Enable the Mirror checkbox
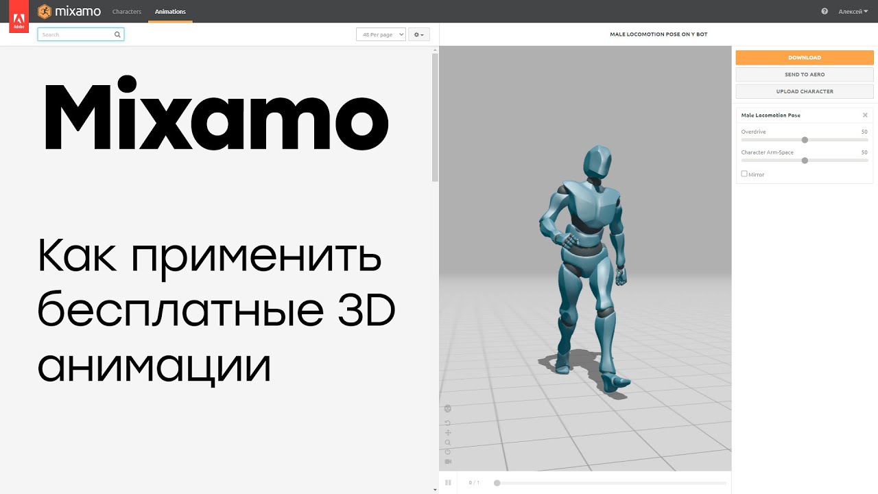This screenshot has width=878, height=494. click(x=744, y=174)
